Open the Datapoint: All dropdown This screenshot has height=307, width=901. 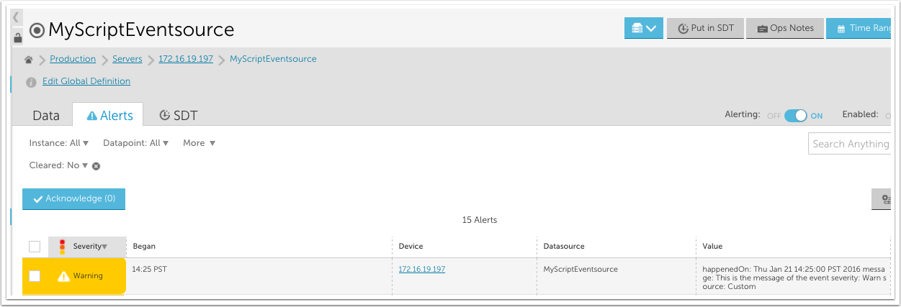point(136,143)
